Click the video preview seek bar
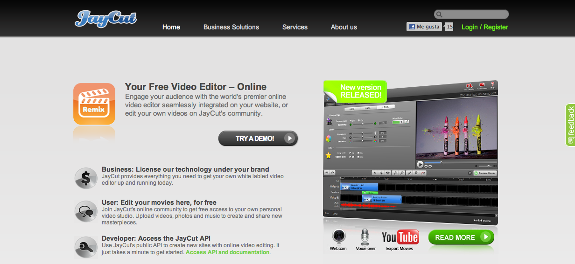The height and width of the screenshot is (264, 575). click(x=460, y=163)
